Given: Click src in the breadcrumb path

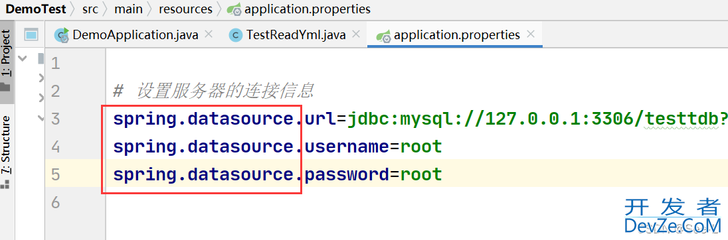Looking at the screenshot, I should click(x=90, y=9).
